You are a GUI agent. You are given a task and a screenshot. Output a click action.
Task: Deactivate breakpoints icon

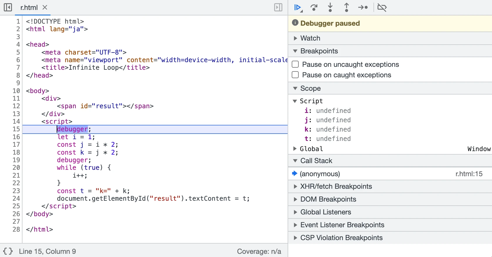click(x=382, y=8)
